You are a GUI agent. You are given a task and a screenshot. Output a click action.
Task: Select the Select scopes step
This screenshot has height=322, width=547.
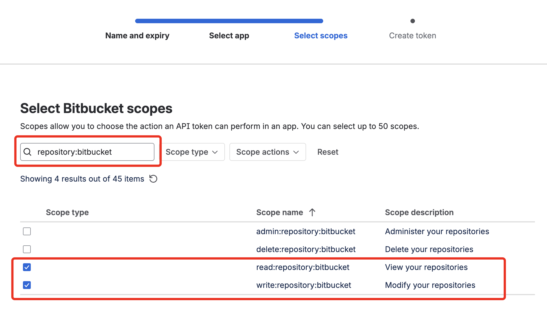pyautogui.click(x=321, y=36)
